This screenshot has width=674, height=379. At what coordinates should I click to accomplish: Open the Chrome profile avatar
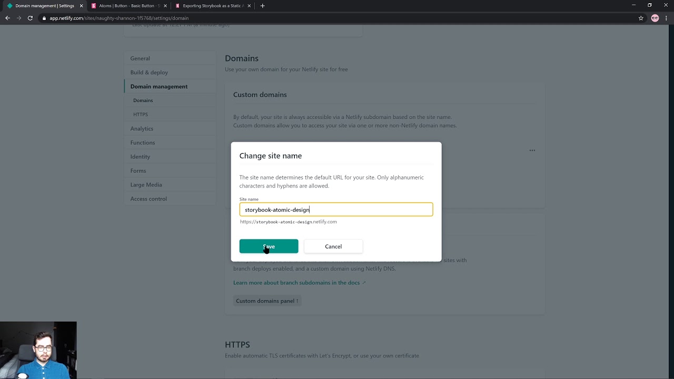pos(655,18)
